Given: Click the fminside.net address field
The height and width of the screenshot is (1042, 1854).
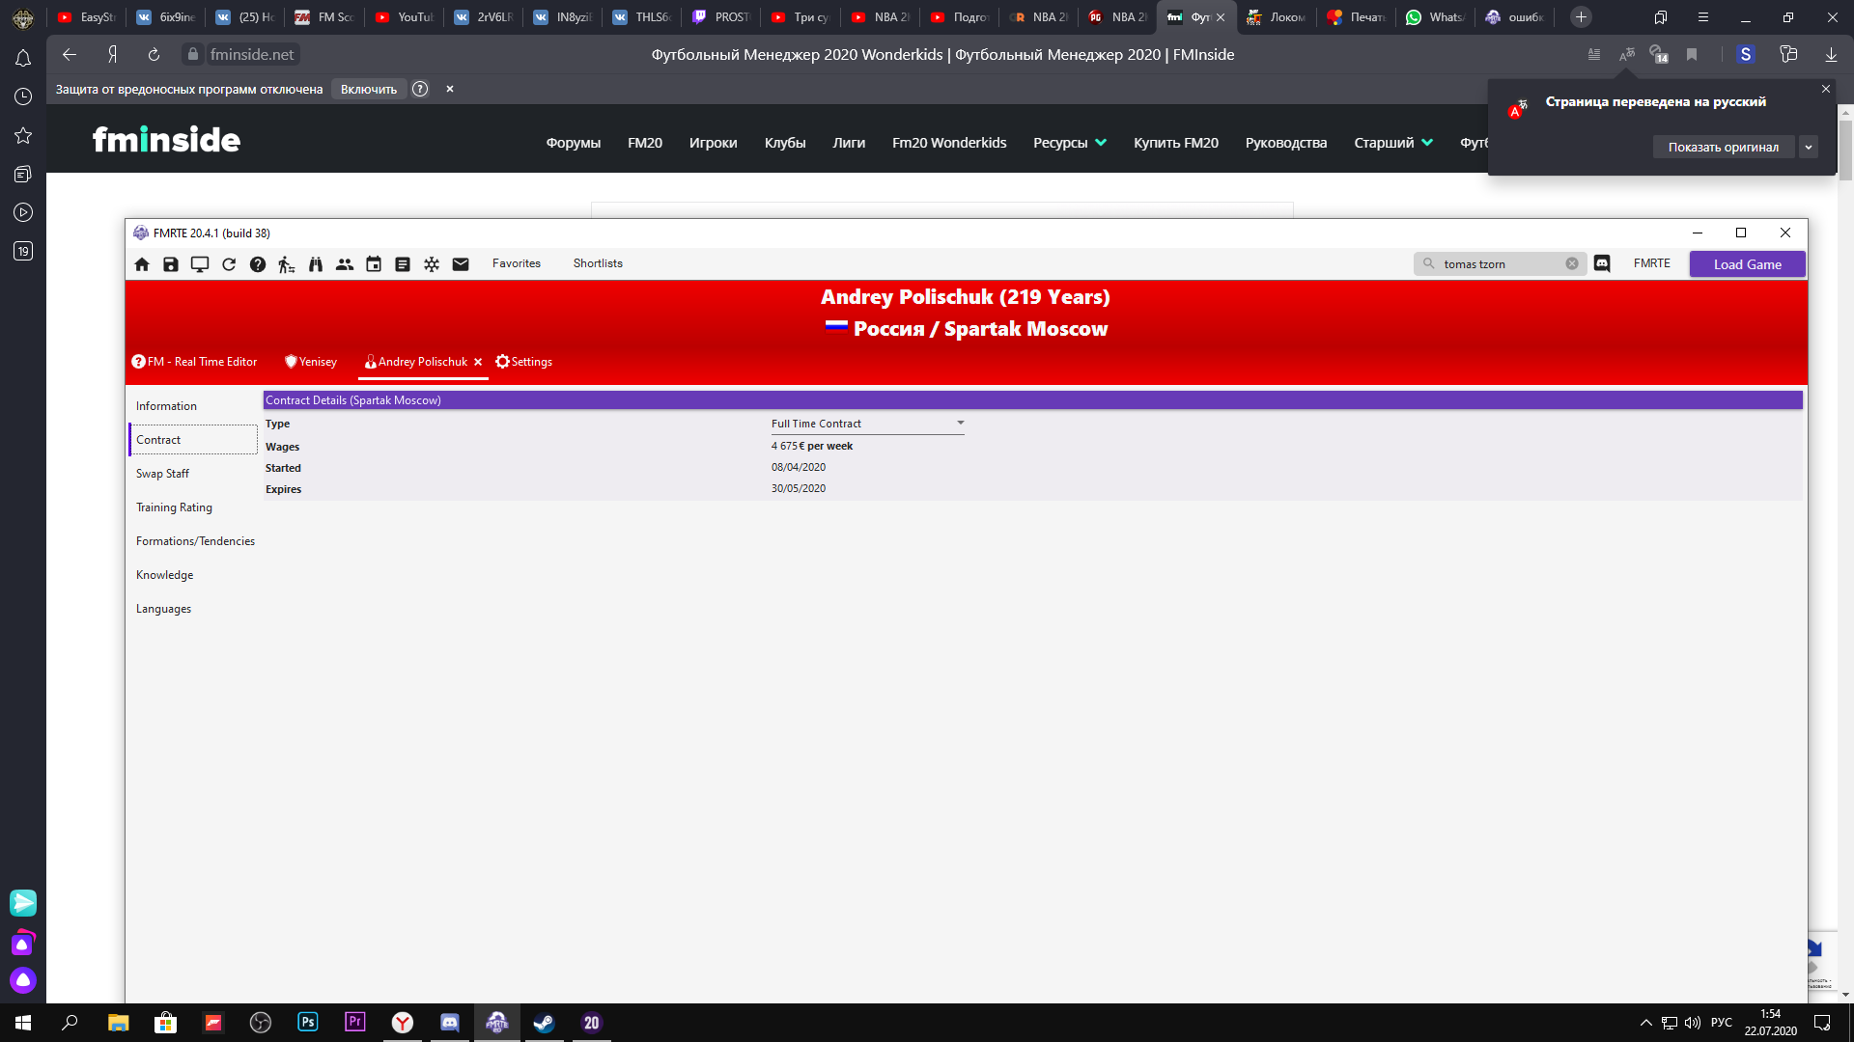Looking at the screenshot, I should click(x=252, y=54).
